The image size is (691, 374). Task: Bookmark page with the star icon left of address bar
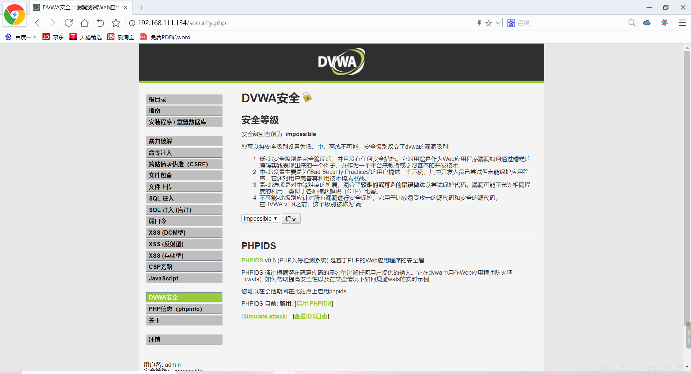(116, 23)
